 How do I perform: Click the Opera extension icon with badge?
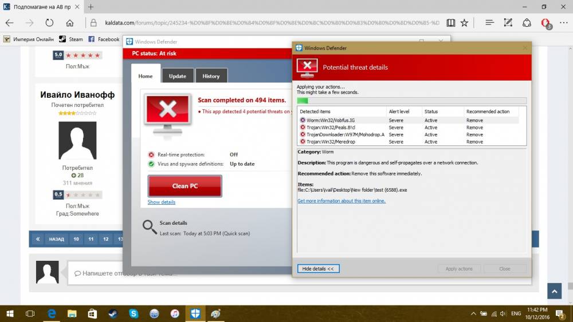click(546, 23)
